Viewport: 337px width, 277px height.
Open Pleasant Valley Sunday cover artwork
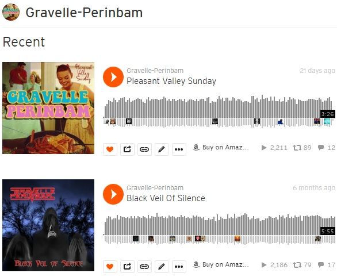pyautogui.click(x=48, y=108)
